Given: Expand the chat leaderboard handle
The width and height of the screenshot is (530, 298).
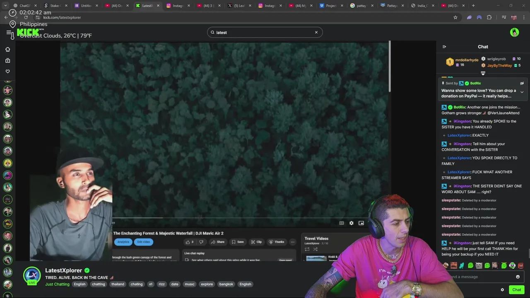Looking at the screenshot, I should click(x=483, y=73).
